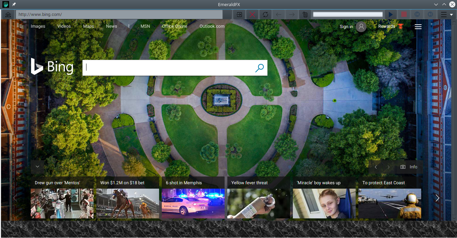Go to MSN link
The image size is (457, 238).
(145, 26)
